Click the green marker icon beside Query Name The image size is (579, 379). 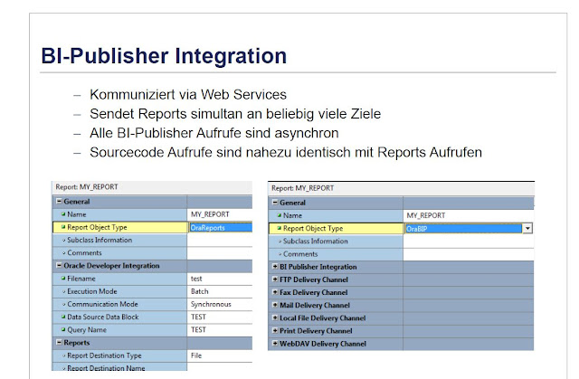pyautogui.click(x=63, y=329)
